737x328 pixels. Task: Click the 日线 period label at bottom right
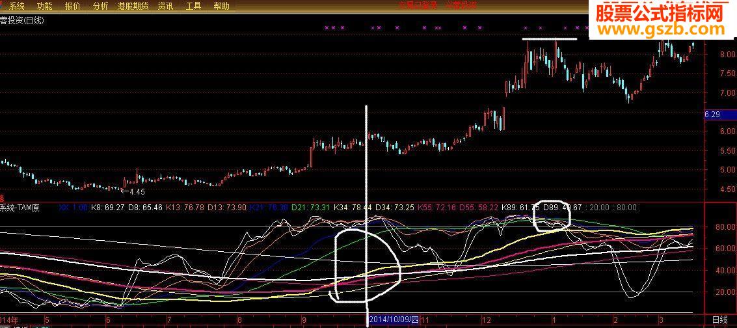tap(719, 320)
